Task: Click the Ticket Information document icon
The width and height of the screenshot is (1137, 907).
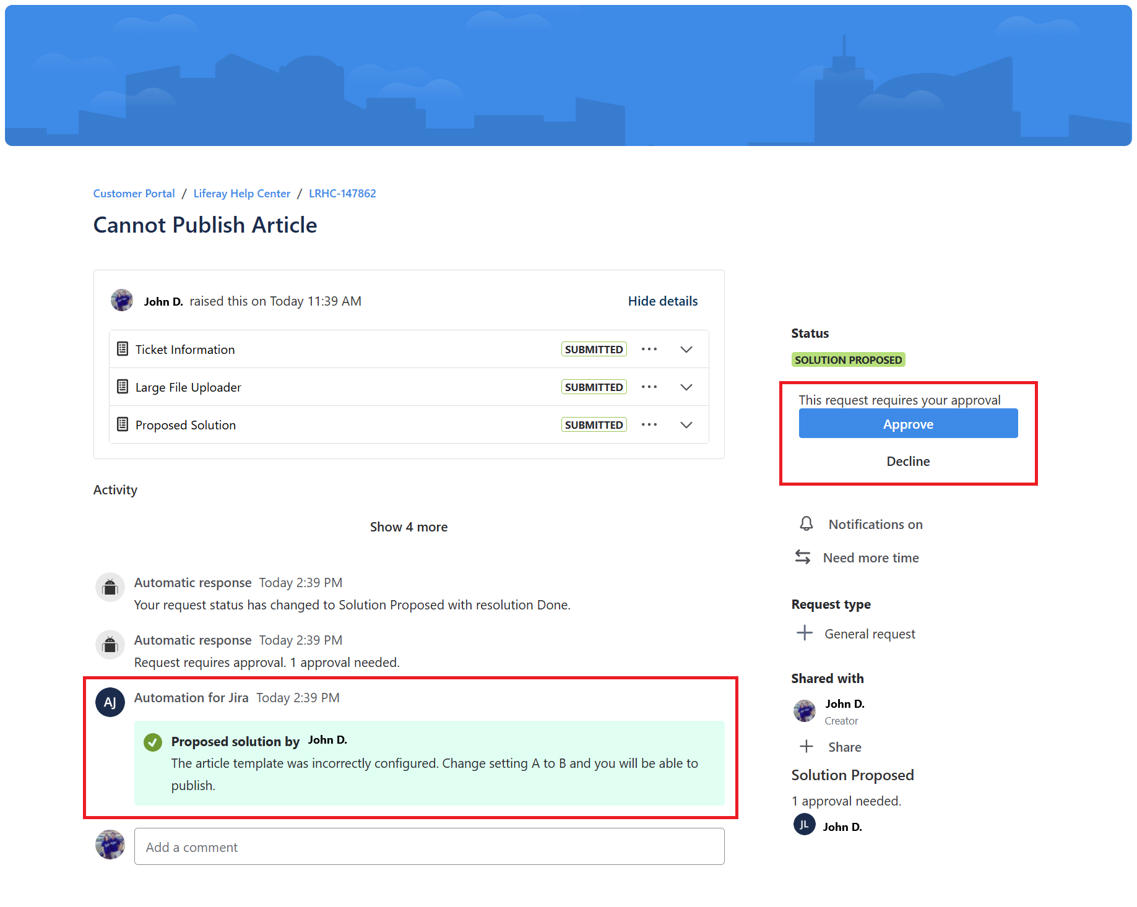Action: (123, 350)
